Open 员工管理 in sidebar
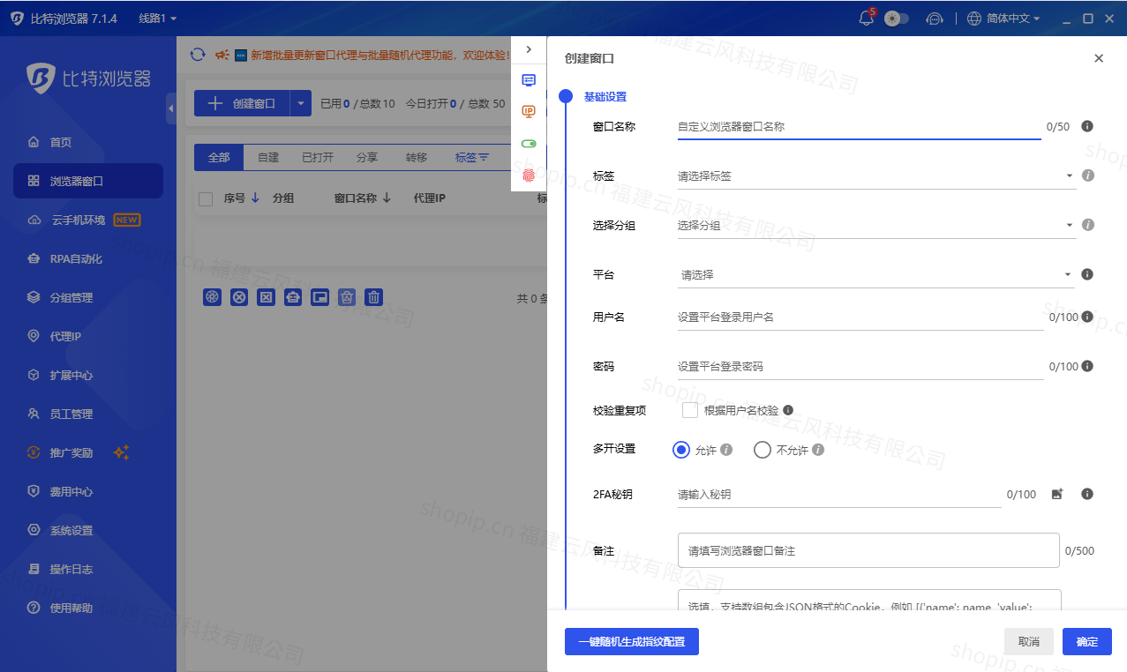This screenshot has width=1127, height=672. click(x=88, y=414)
